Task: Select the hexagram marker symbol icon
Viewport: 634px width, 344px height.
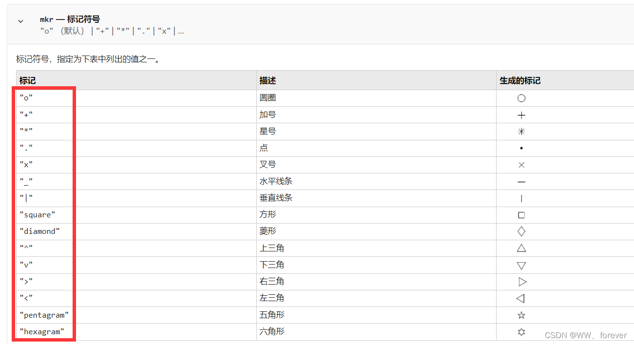Action: (521, 331)
